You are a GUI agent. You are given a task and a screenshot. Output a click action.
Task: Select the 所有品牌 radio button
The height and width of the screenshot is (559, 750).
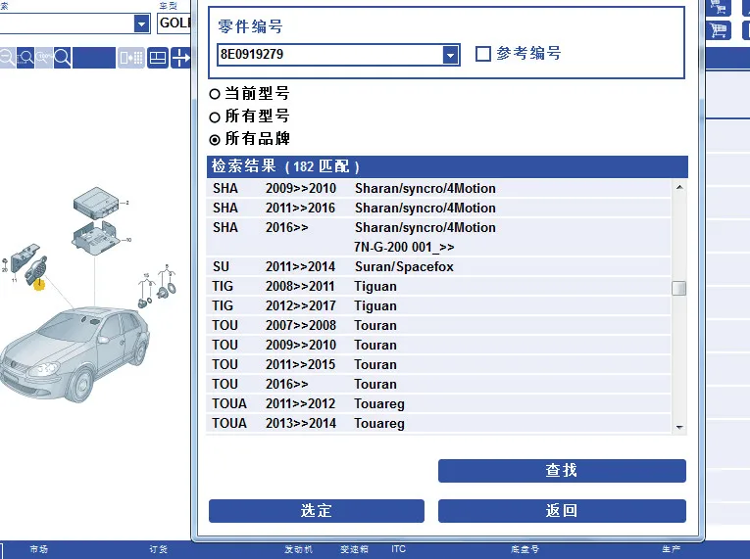[x=215, y=140]
